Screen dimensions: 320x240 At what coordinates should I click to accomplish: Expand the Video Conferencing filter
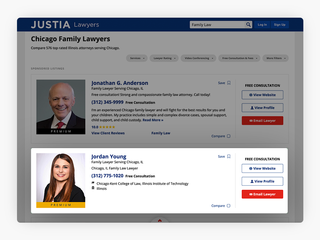(x=198, y=58)
